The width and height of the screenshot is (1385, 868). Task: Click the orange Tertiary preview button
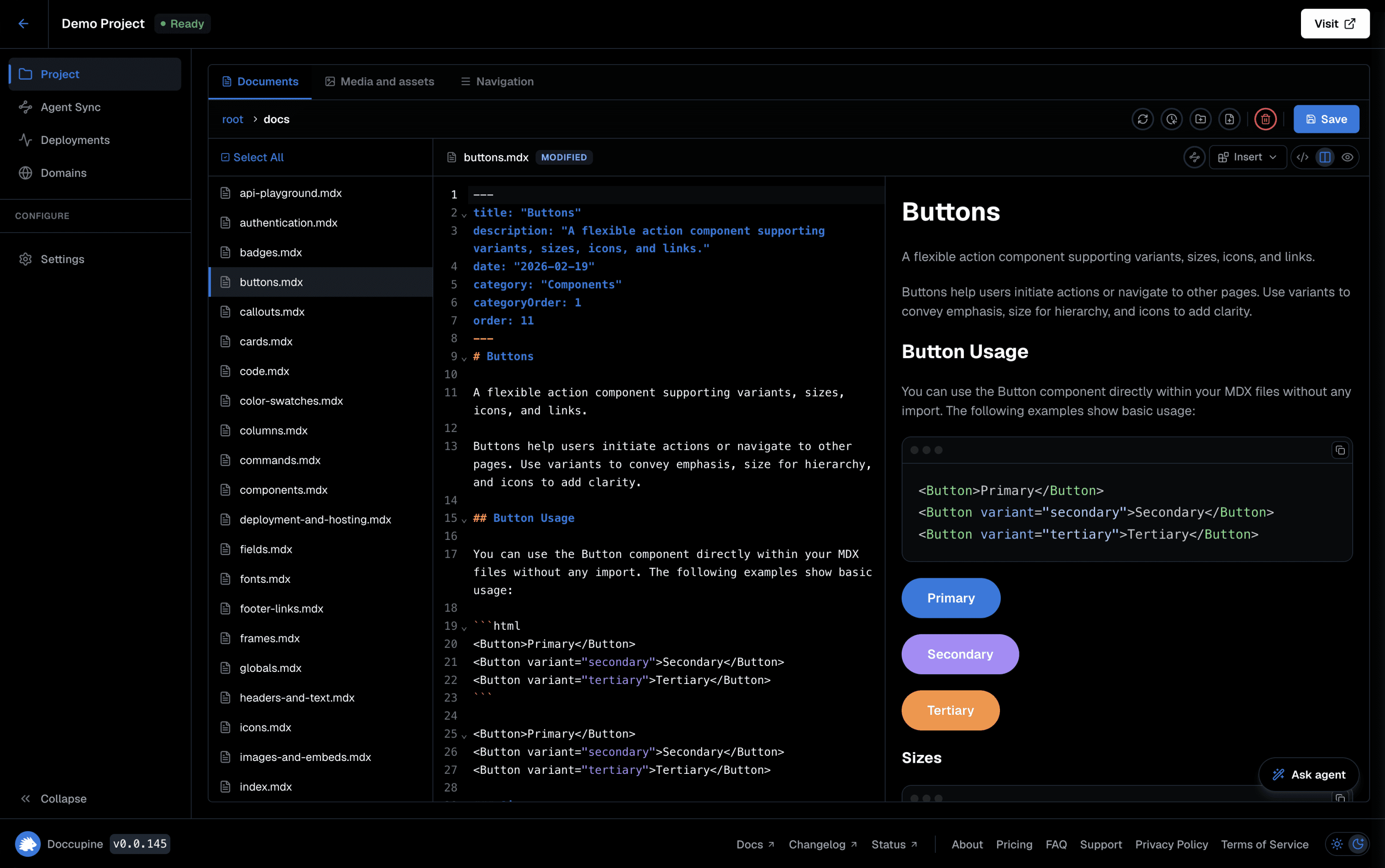pyautogui.click(x=950, y=711)
